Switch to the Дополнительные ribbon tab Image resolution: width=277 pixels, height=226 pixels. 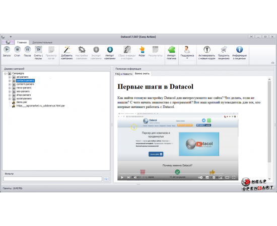point(42,43)
